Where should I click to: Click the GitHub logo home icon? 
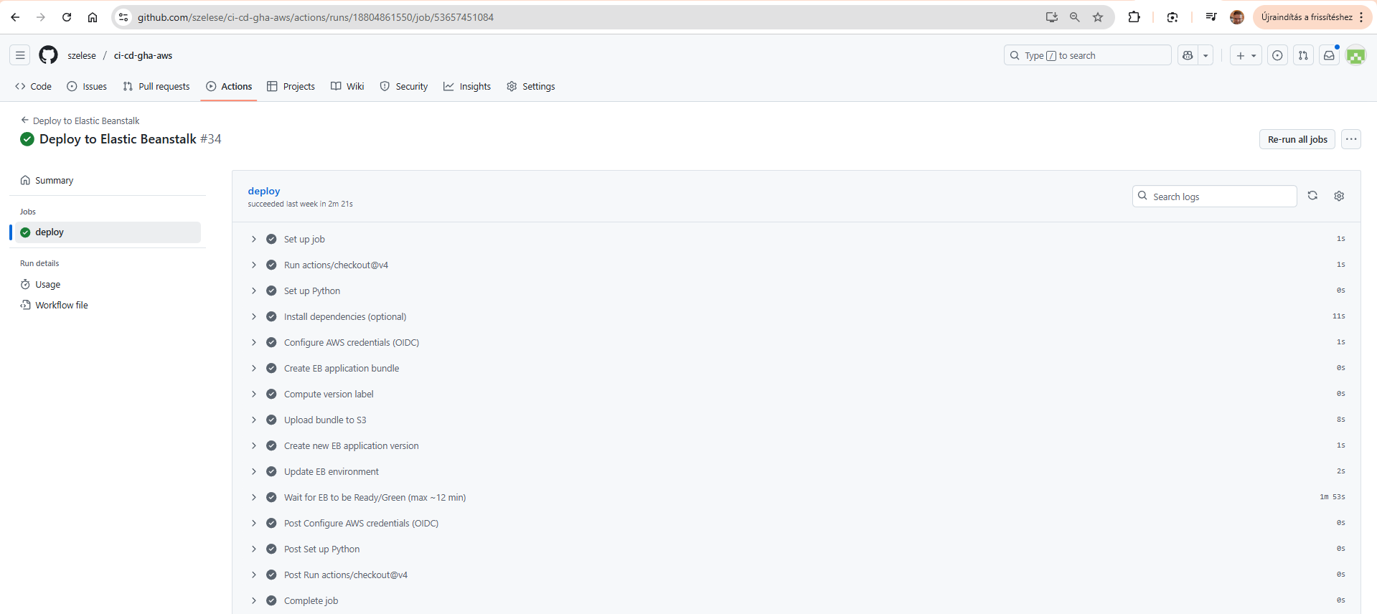pos(48,55)
